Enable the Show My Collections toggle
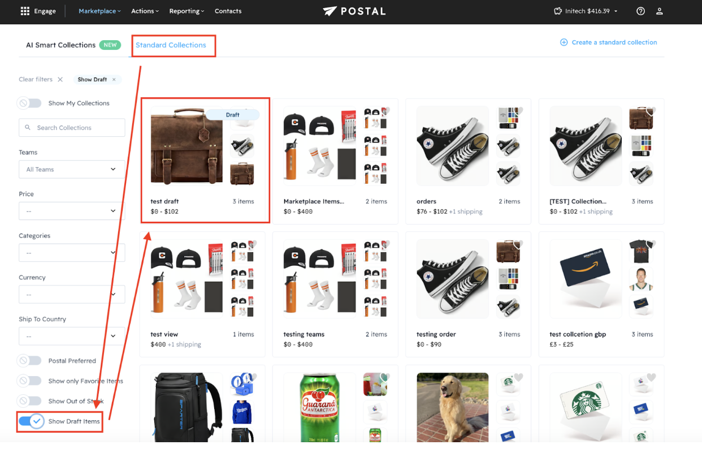The width and height of the screenshot is (702, 449). pos(29,103)
